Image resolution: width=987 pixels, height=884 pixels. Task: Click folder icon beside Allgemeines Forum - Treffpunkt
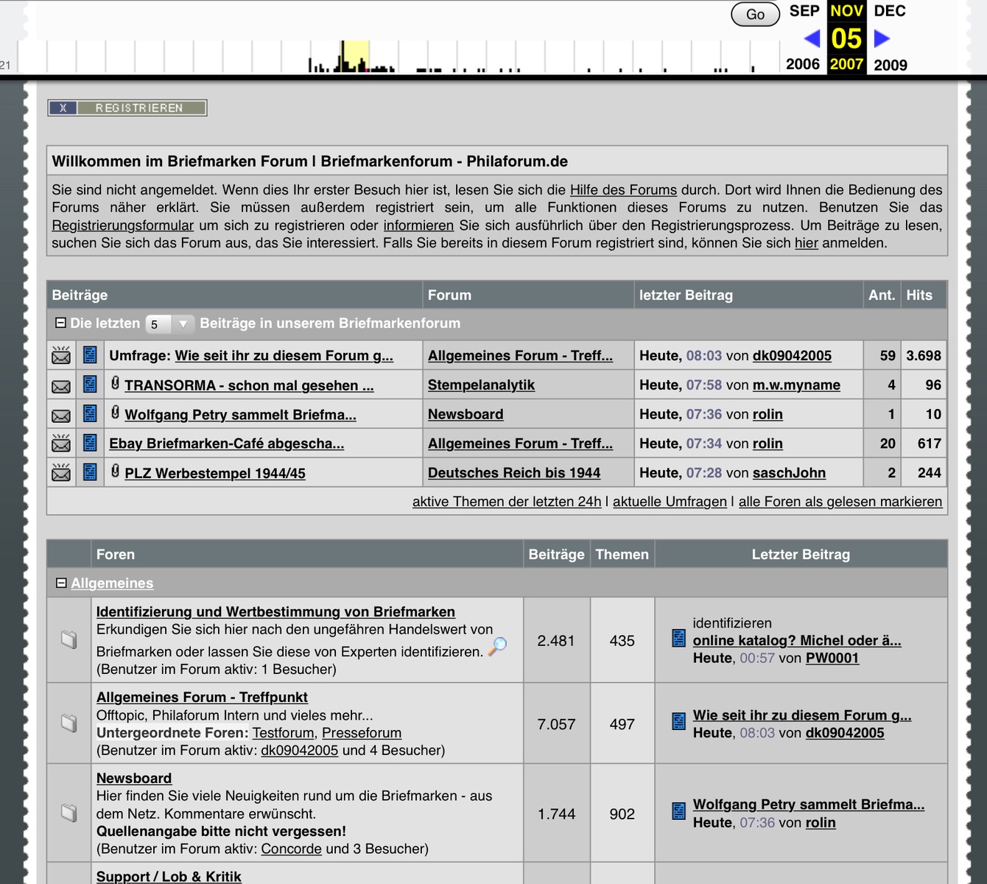coord(69,723)
